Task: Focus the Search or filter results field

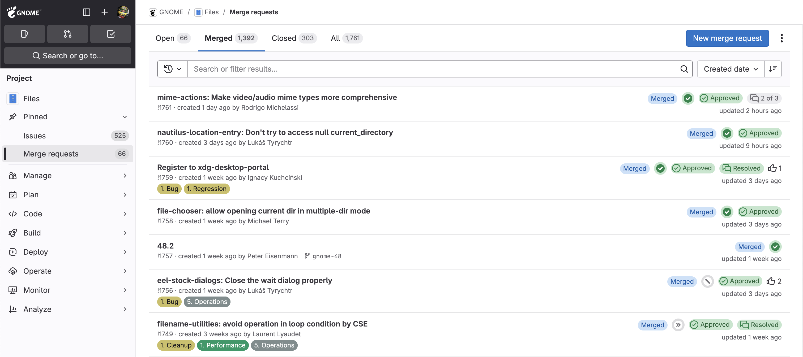Action: (x=432, y=69)
